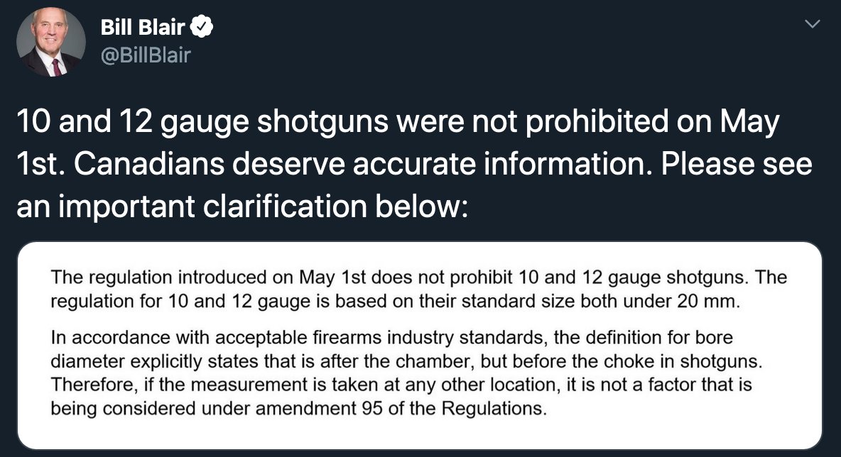841x457 pixels.
Task: Click the 'an important clarification below:' line
Action: tap(242, 207)
